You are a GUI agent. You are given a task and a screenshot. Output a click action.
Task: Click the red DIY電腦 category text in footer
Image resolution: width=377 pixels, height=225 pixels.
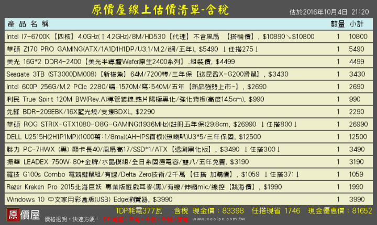114,219
